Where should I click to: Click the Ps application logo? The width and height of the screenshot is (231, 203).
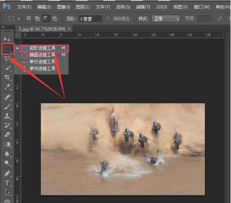(7, 6)
